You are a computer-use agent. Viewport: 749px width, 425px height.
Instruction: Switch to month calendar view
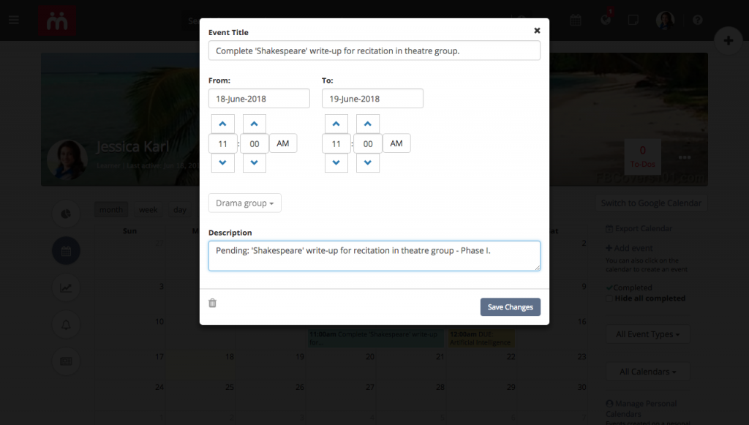[x=111, y=210]
